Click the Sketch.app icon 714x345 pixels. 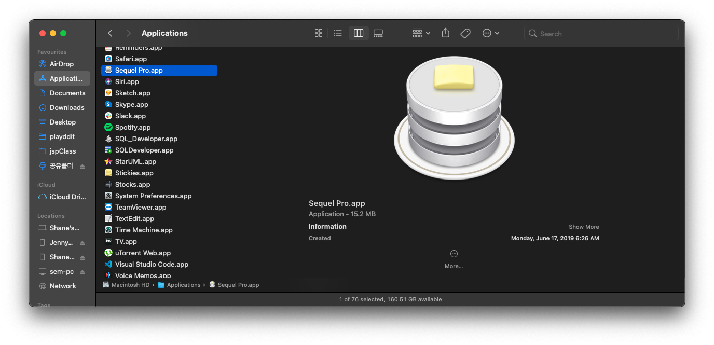coord(108,93)
